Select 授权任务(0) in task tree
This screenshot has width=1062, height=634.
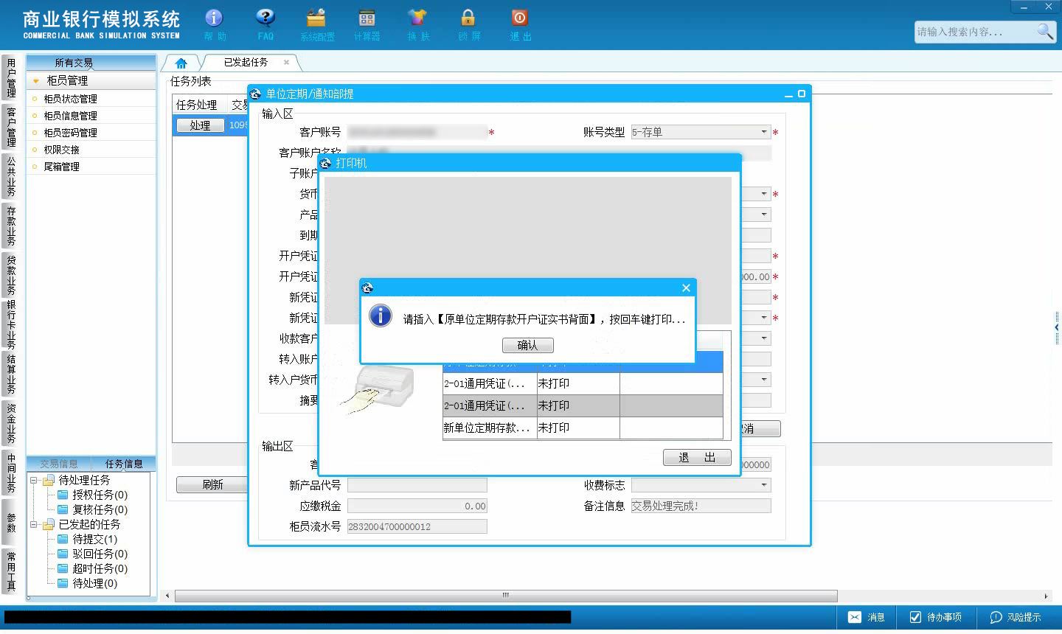100,495
